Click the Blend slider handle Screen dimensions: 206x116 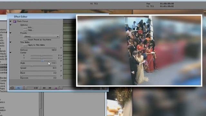click(x=22, y=71)
